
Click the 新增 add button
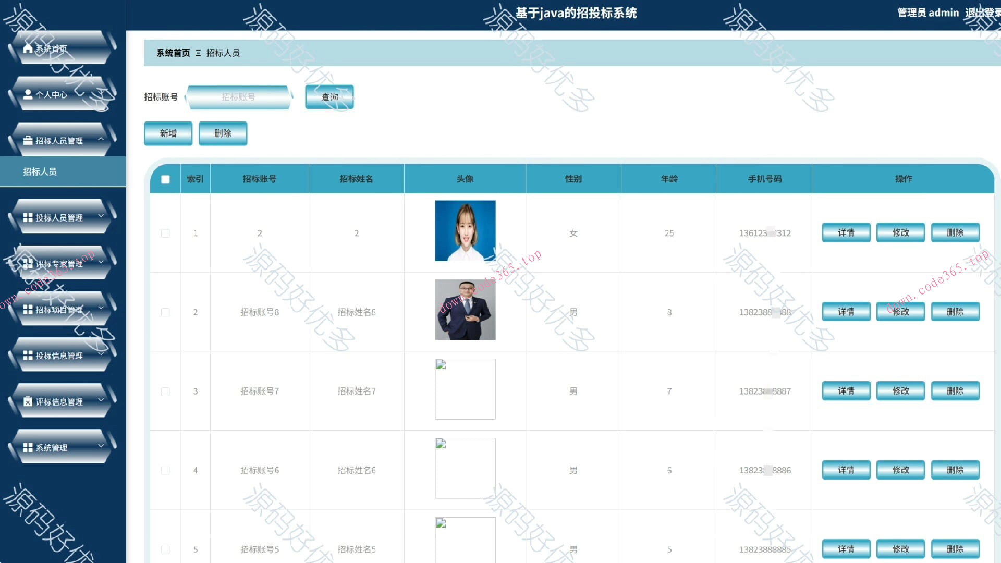[x=168, y=133]
